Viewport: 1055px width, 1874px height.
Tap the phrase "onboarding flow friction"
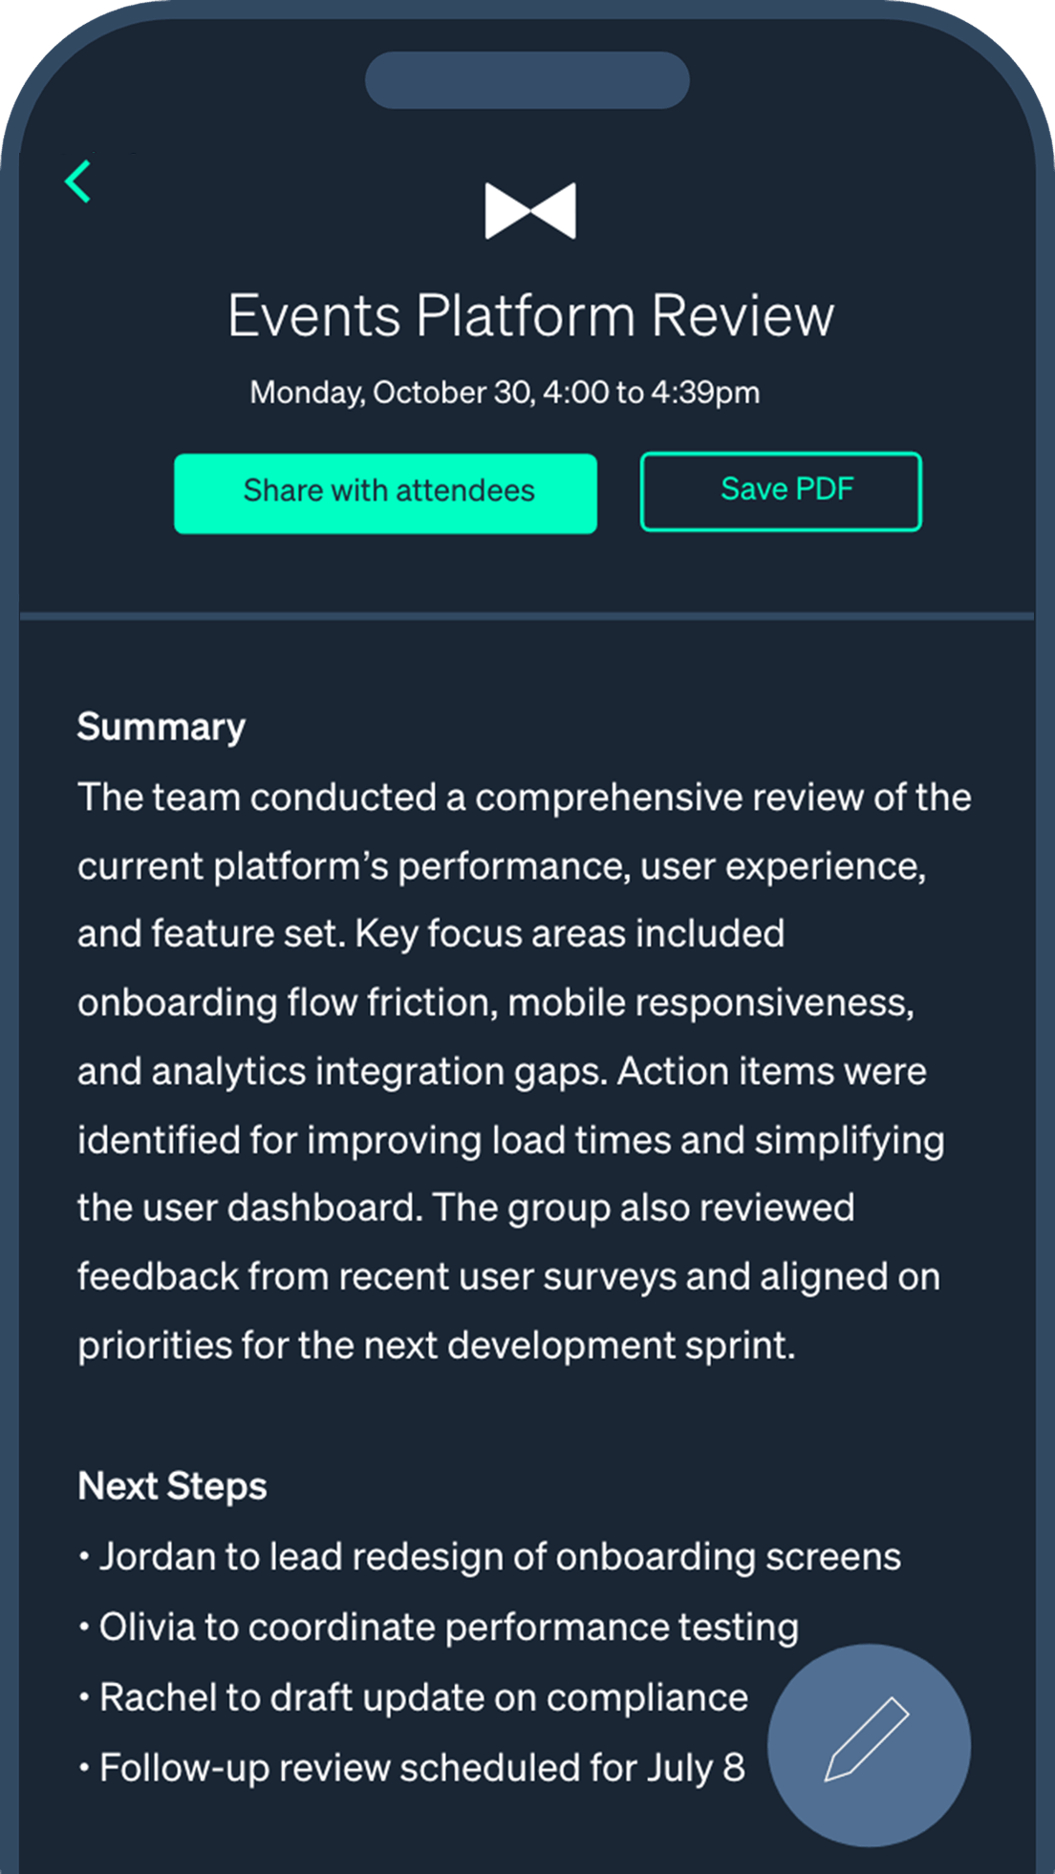click(287, 1003)
